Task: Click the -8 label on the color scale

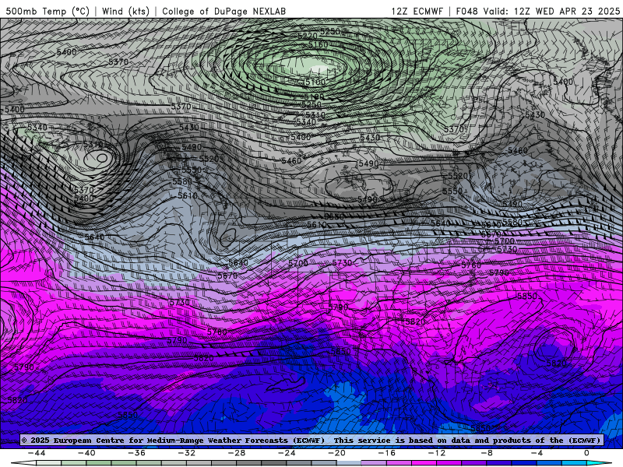Action: pos(487,453)
